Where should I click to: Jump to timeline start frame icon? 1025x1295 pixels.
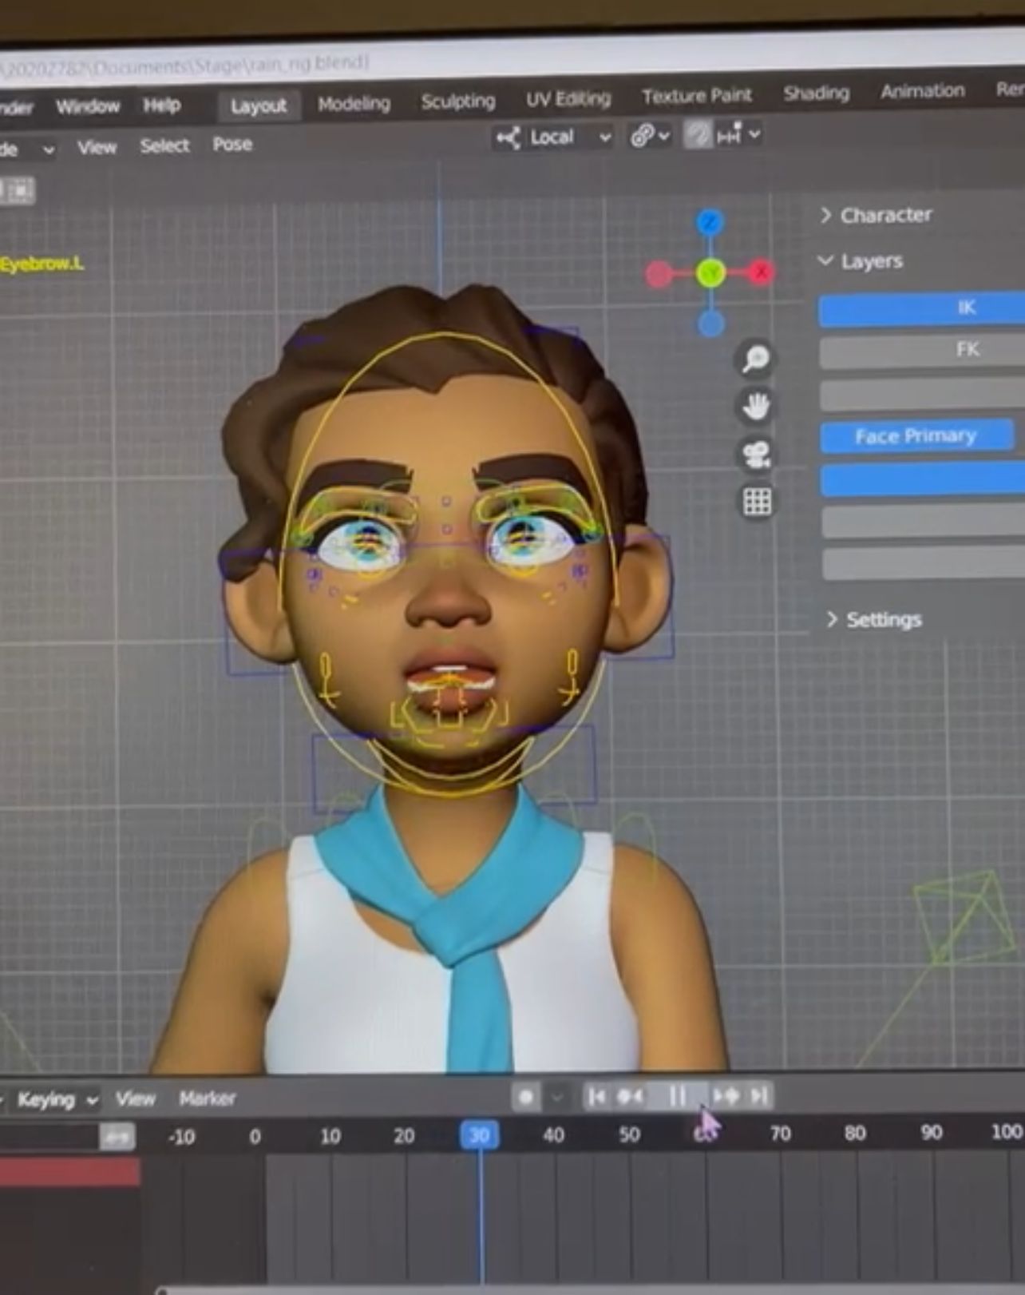pyautogui.click(x=596, y=1097)
